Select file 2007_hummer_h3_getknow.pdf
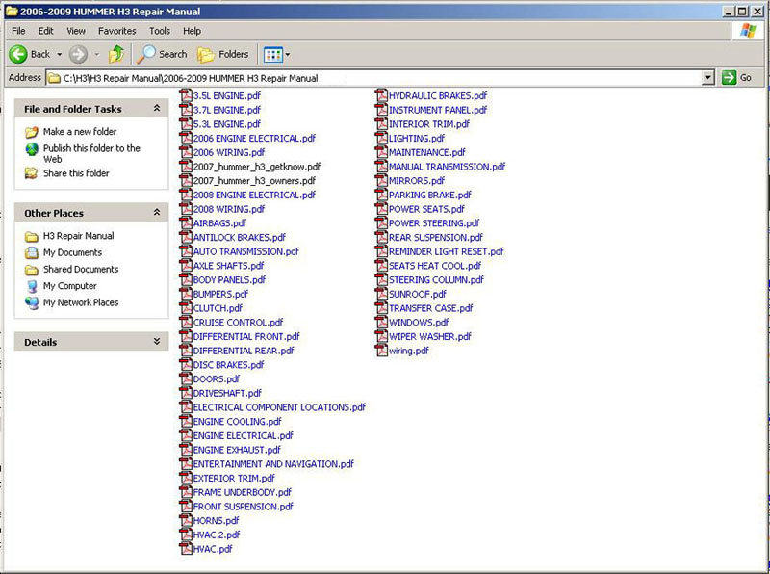 point(257,167)
